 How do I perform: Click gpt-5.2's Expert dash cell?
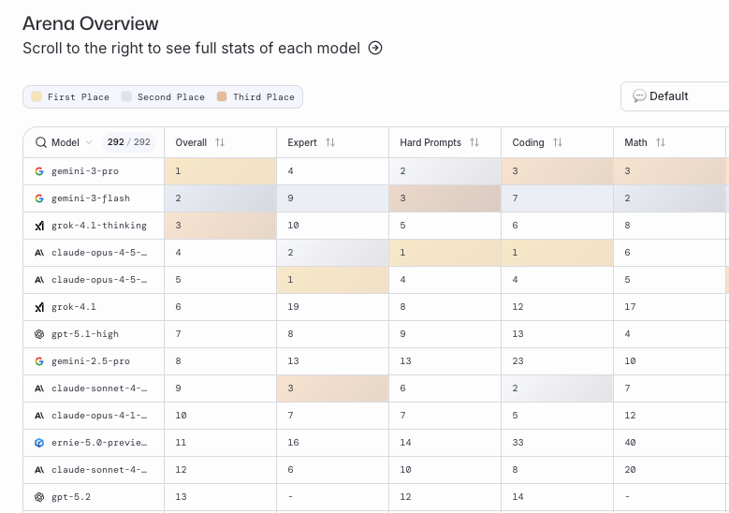click(332, 497)
